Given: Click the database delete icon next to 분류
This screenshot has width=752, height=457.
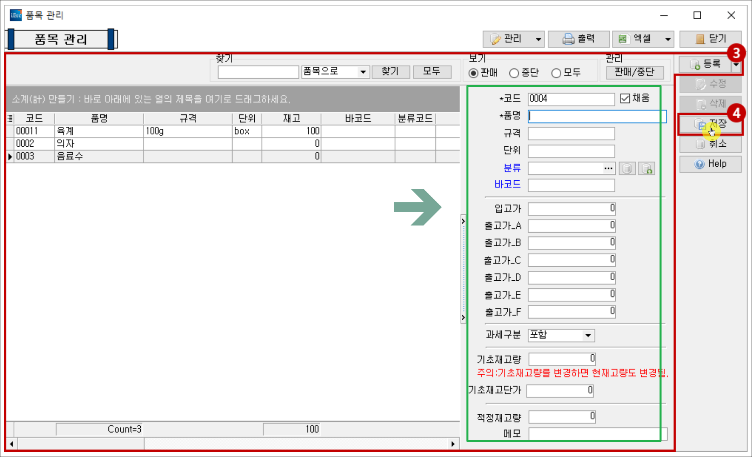Looking at the screenshot, I should (x=627, y=168).
